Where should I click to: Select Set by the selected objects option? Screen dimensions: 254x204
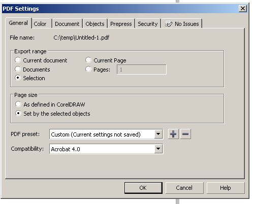coord(18,113)
